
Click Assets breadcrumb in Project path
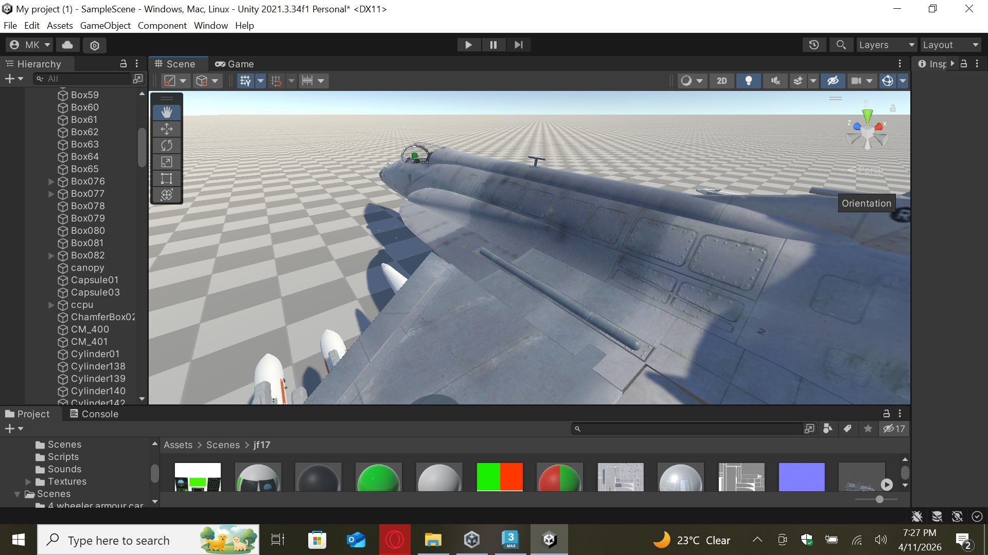pyautogui.click(x=178, y=445)
